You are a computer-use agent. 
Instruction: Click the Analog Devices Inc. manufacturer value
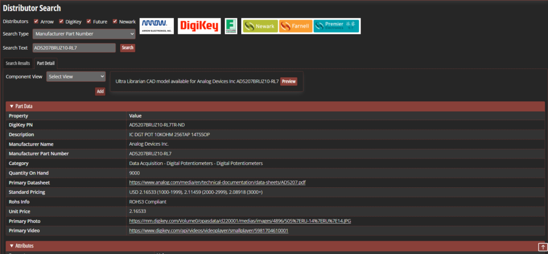(149, 144)
